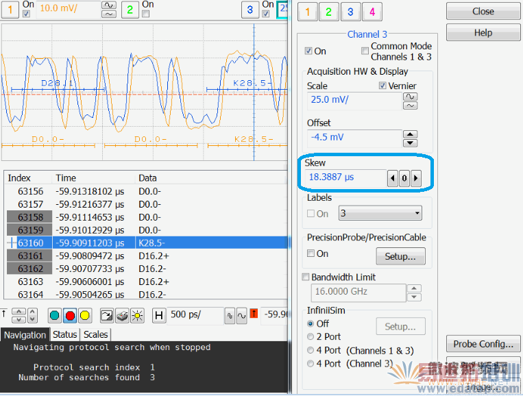
Task: Open the Scales tab
Action: pyautogui.click(x=96, y=334)
